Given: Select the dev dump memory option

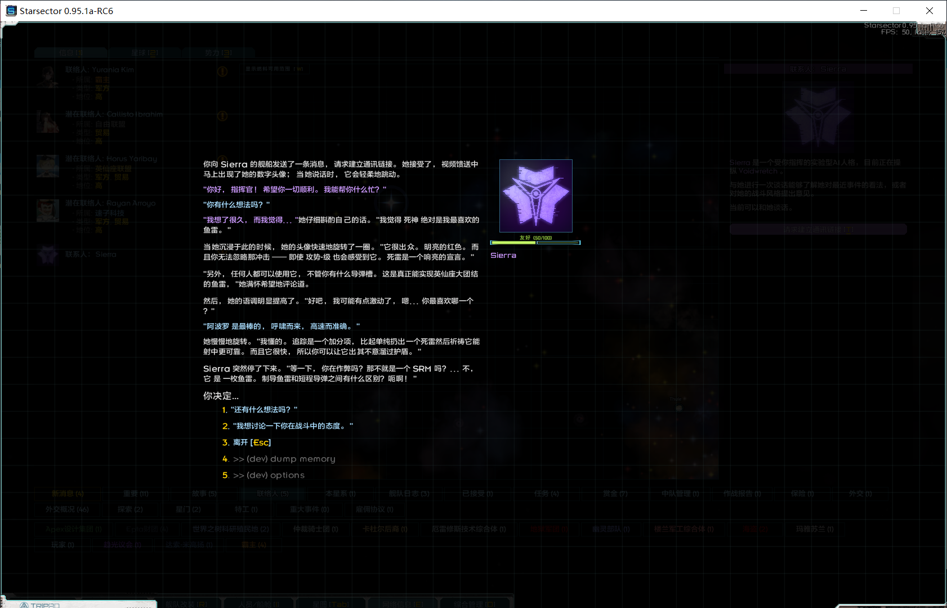Looking at the screenshot, I should [x=284, y=459].
